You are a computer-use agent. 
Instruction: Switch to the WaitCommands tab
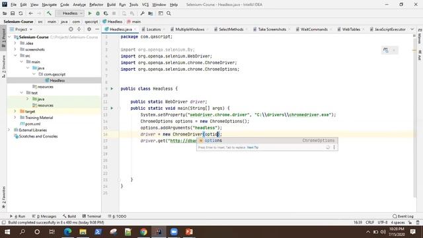[x=314, y=29]
